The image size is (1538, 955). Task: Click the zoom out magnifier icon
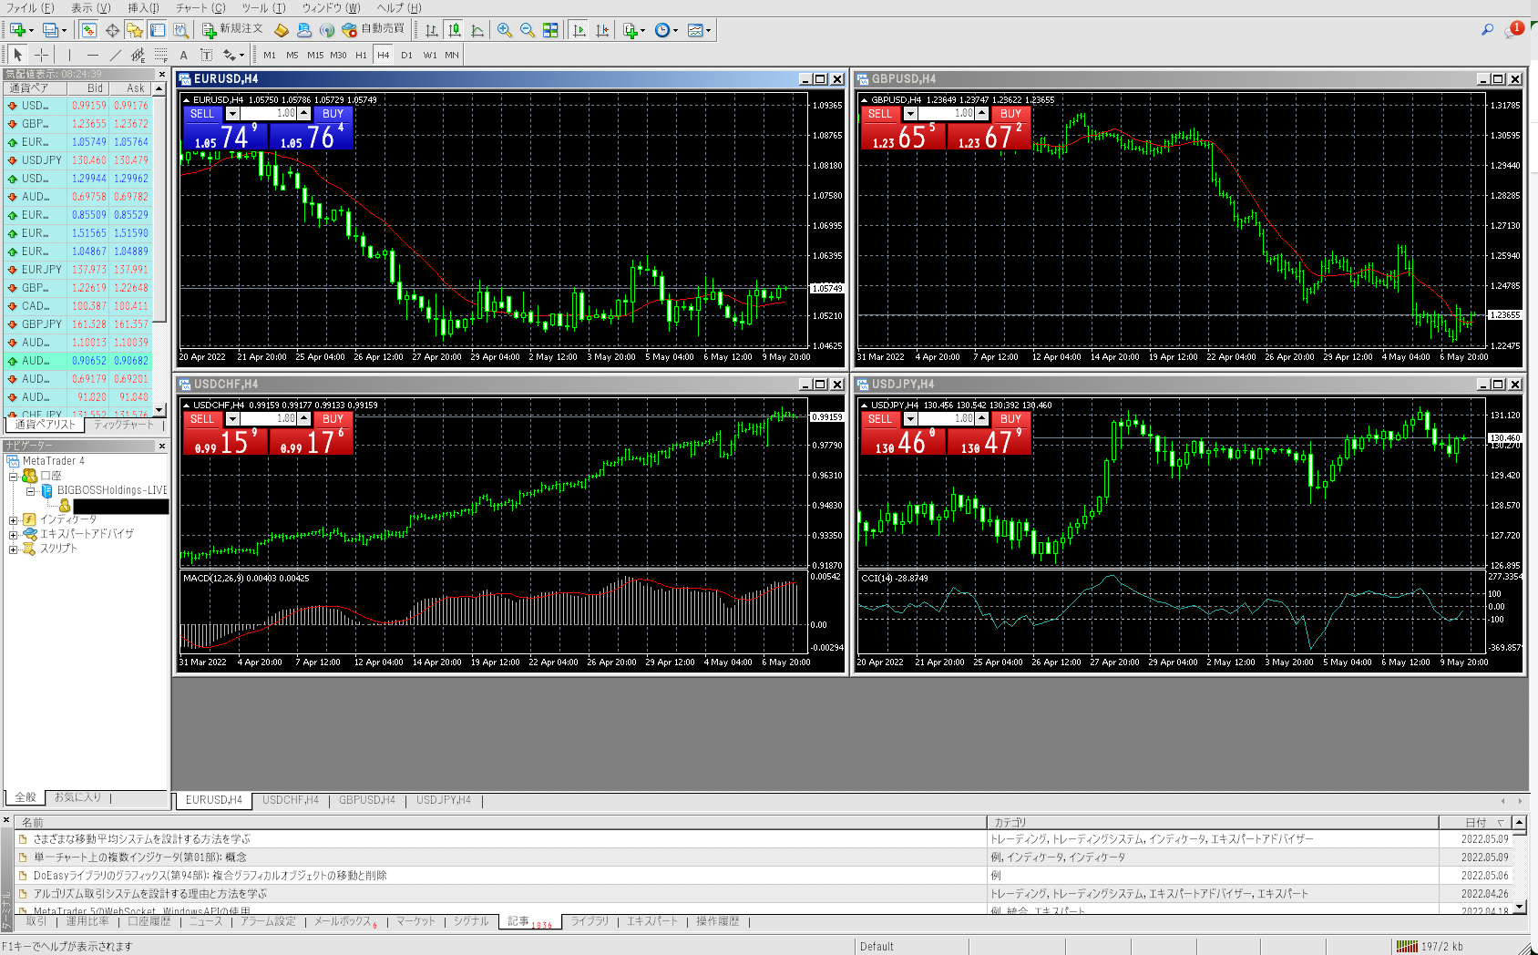[527, 30]
